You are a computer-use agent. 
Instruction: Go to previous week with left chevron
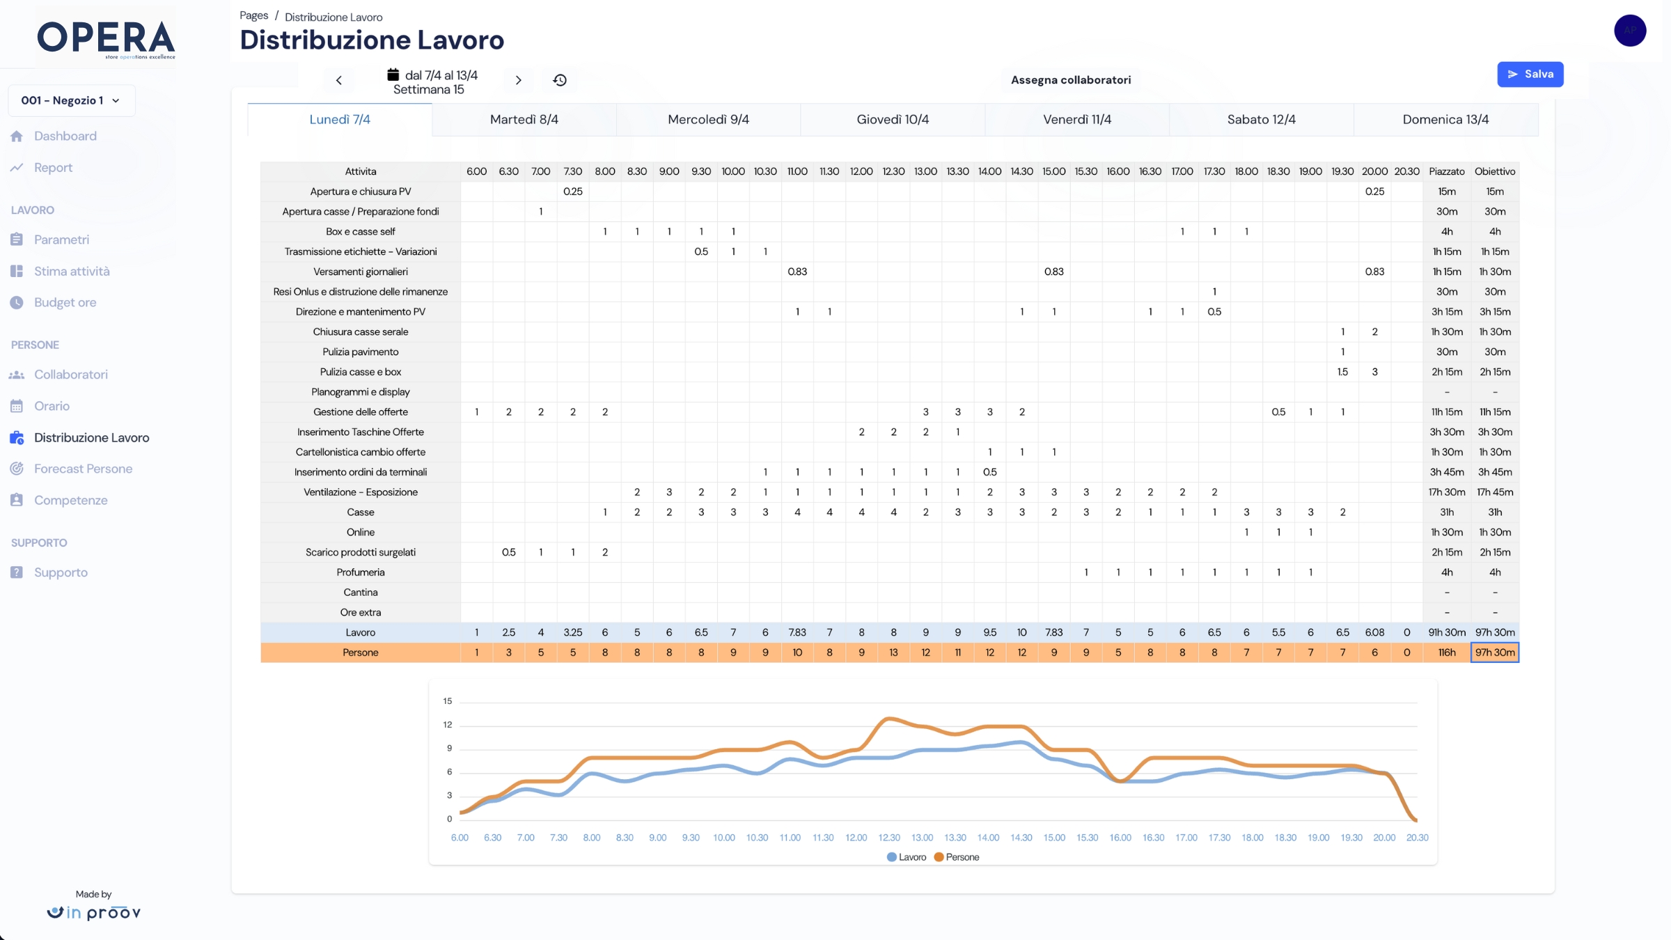coord(339,80)
